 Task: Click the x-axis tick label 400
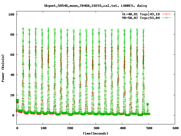(x=122, y=128)
